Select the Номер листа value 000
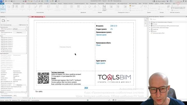 14,78
